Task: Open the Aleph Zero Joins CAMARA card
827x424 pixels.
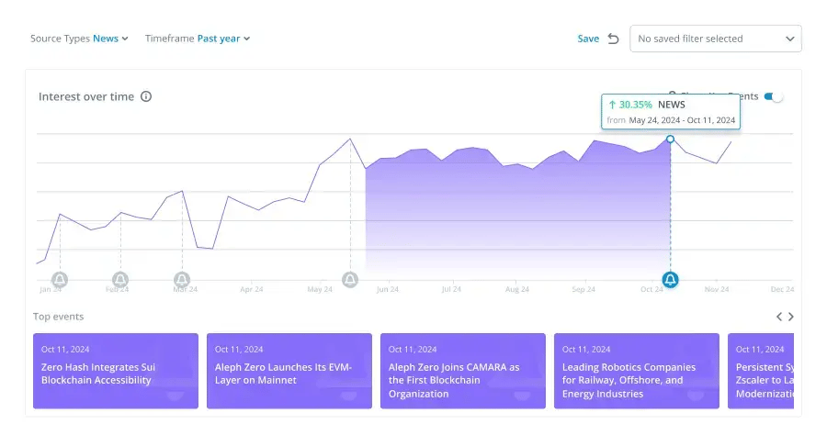Action: [463, 371]
